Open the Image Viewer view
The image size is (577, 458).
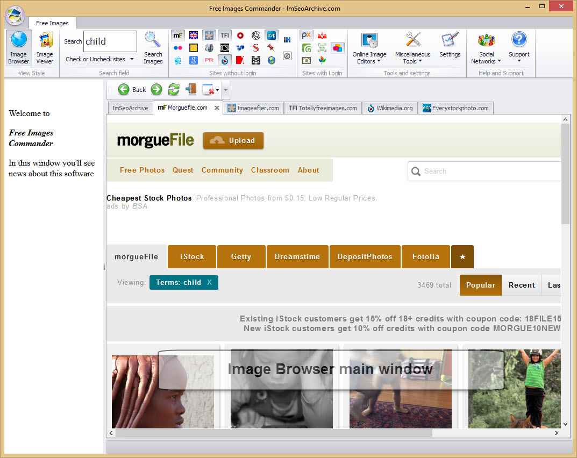point(45,48)
